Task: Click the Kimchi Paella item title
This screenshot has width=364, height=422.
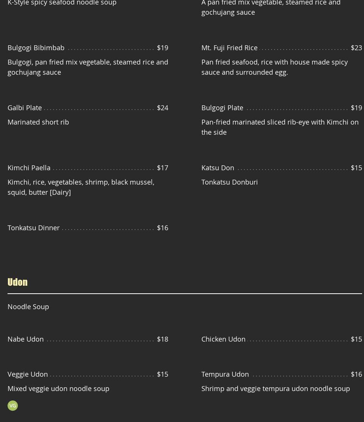Action: (x=29, y=168)
